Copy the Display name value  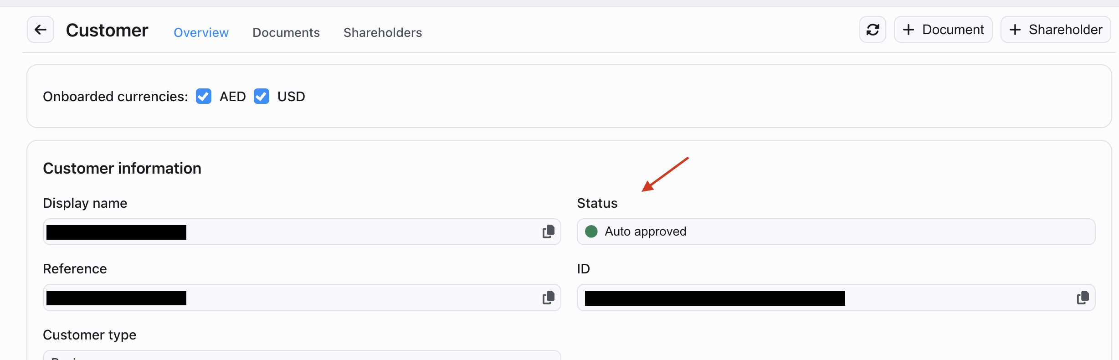pos(549,231)
